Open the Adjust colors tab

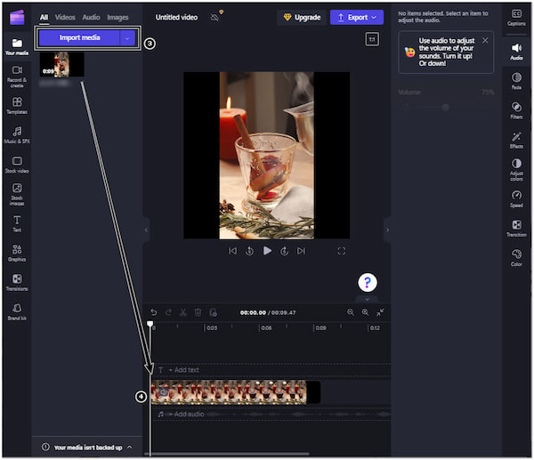516,169
